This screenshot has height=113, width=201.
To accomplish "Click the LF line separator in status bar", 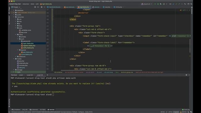I will tap(166, 112).
